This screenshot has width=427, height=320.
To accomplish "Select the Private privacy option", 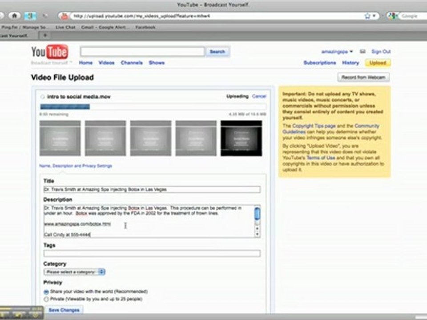I will pos(46,299).
